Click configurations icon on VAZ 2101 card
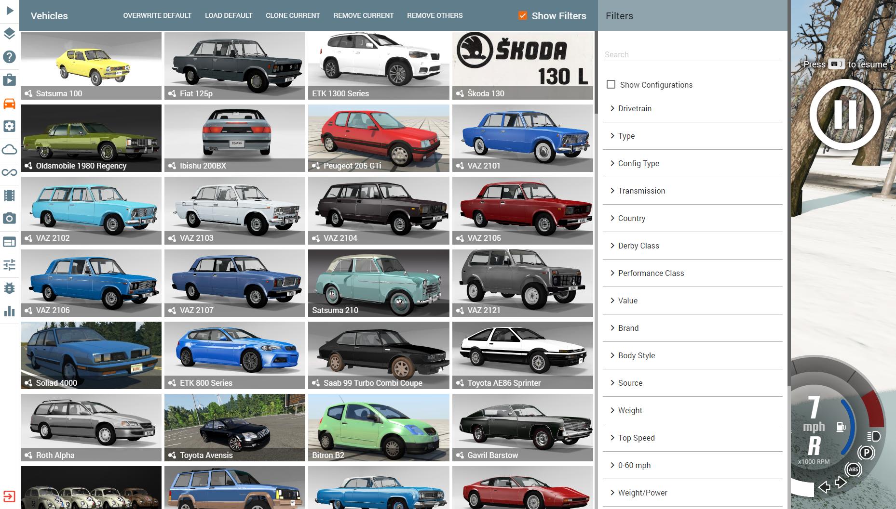 pos(460,166)
